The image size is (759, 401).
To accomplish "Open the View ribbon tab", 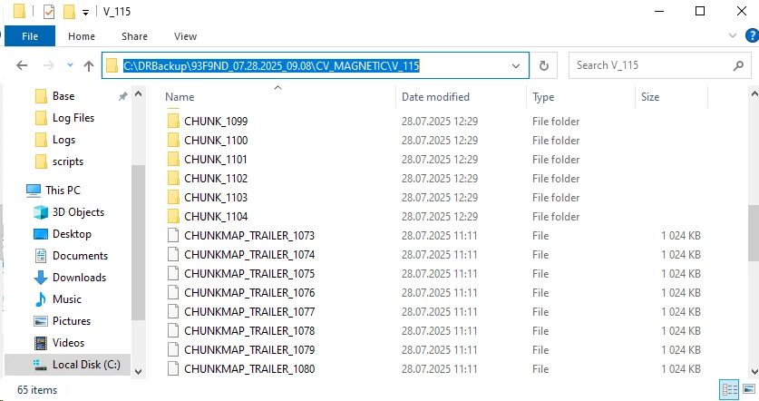I will point(185,36).
